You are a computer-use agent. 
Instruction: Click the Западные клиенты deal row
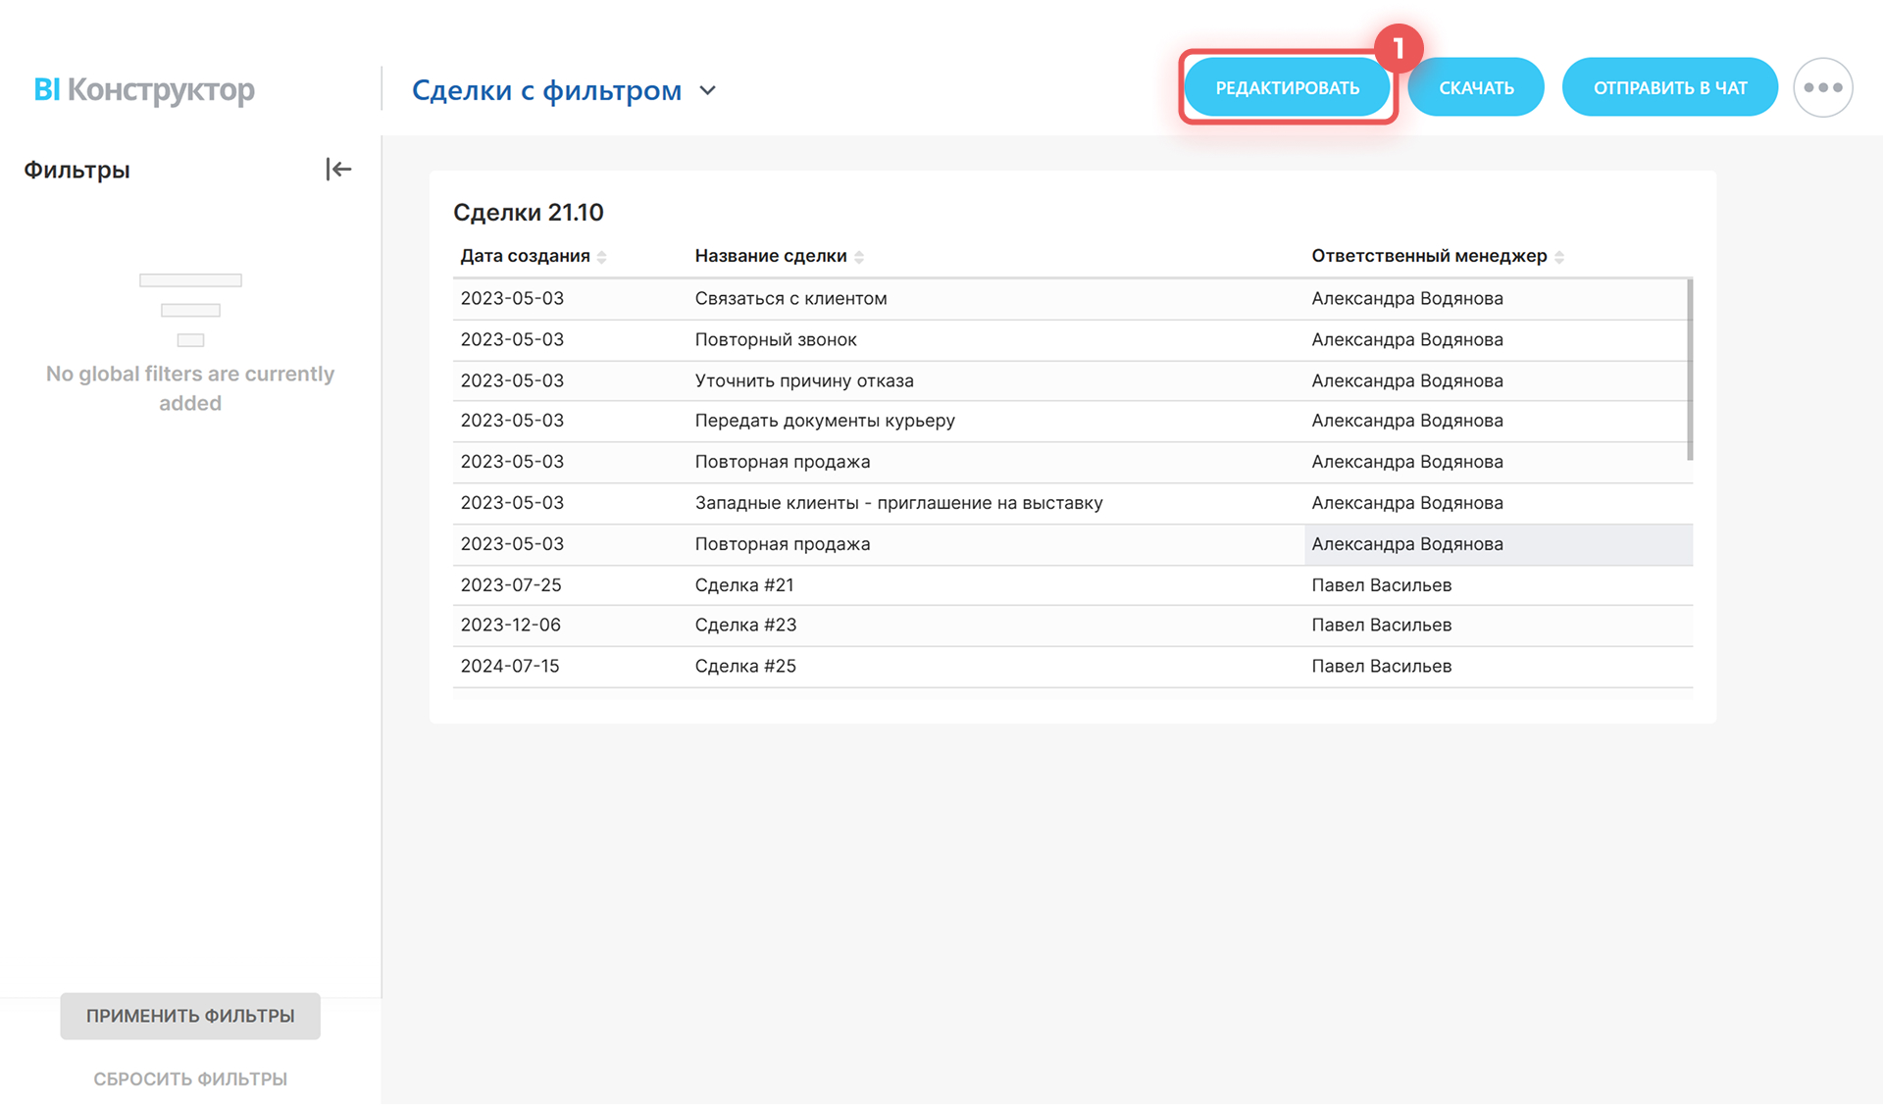pyautogui.click(x=898, y=503)
